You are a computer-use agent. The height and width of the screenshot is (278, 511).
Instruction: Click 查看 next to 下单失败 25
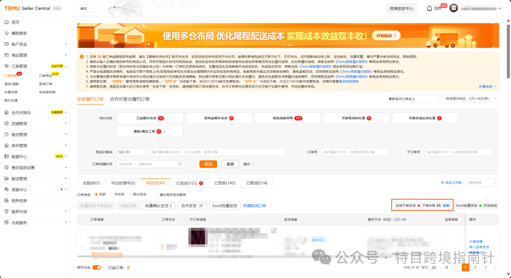446,206
